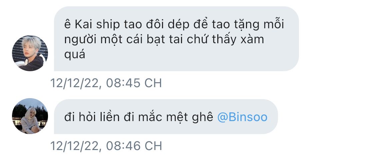Click the word "ship" in first message
This screenshot has width=375, height=160.
tap(108, 25)
